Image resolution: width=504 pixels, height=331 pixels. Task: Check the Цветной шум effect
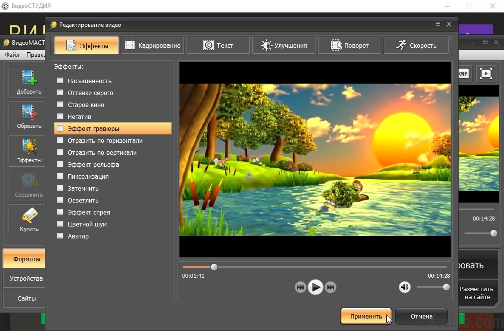coord(60,224)
